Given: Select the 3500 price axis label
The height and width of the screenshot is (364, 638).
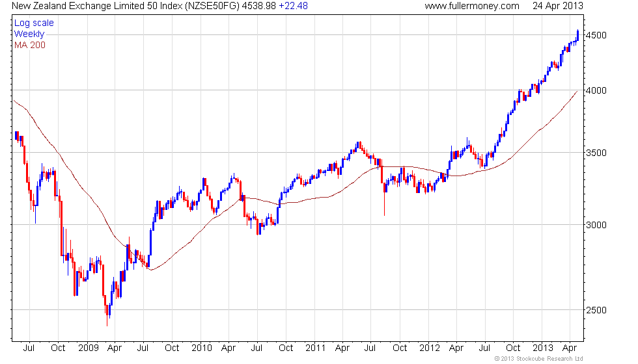Looking at the screenshot, I should pyautogui.click(x=596, y=153).
